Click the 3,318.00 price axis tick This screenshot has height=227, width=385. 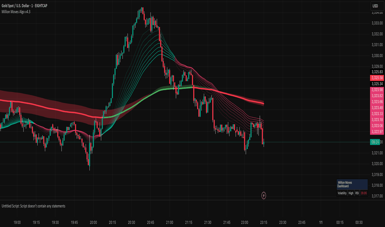[377, 185]
